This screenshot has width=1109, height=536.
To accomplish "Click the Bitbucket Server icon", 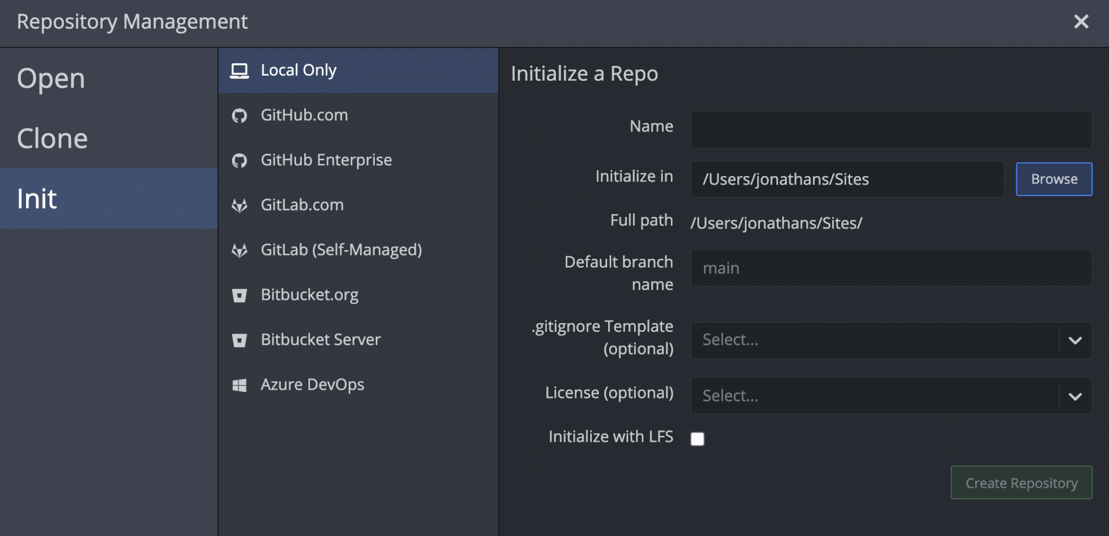I will pyautogui.click(x=239, y=341).
